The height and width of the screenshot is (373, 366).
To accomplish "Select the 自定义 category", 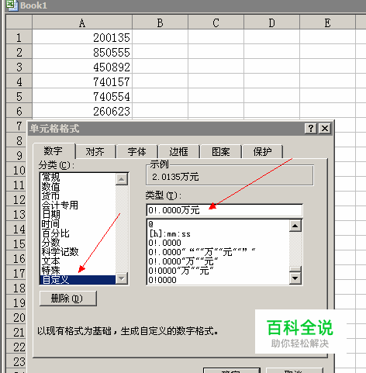I will [x=78, y=280].
